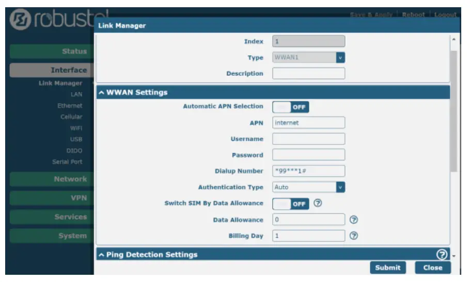Click the dialog scroll down arrow
This screenshot has height=282, width=470.
pos(454,256)
